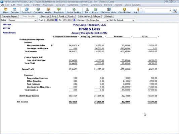
Task: Click in the To date field
Action: point(68,20)
